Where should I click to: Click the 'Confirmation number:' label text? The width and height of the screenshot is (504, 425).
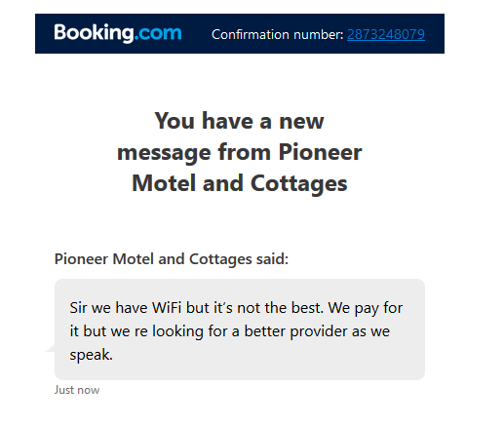pos(278,34)
